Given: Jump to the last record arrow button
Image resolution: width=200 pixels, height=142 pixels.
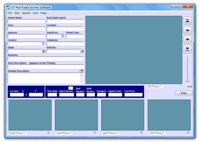Looking at the screenshot, I should 187,49.
